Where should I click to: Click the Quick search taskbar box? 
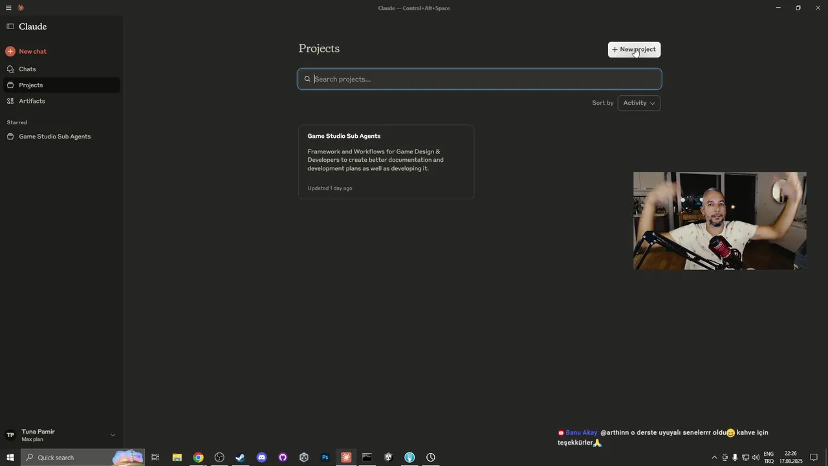83,458
